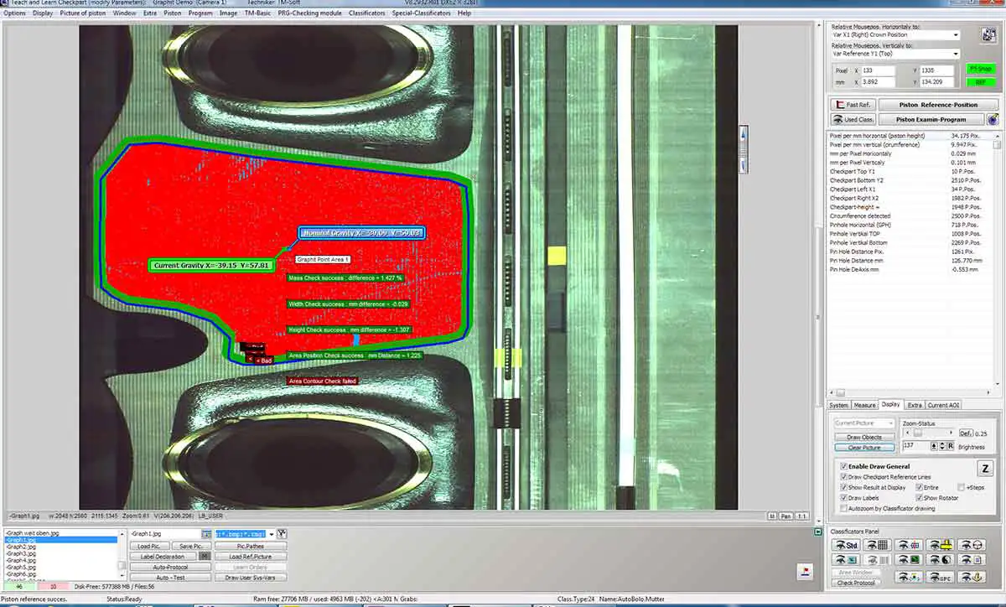Open the Std classificator eye button
Image resolution: width=1006 pixels, height=607 pixels.
[846, 544]
